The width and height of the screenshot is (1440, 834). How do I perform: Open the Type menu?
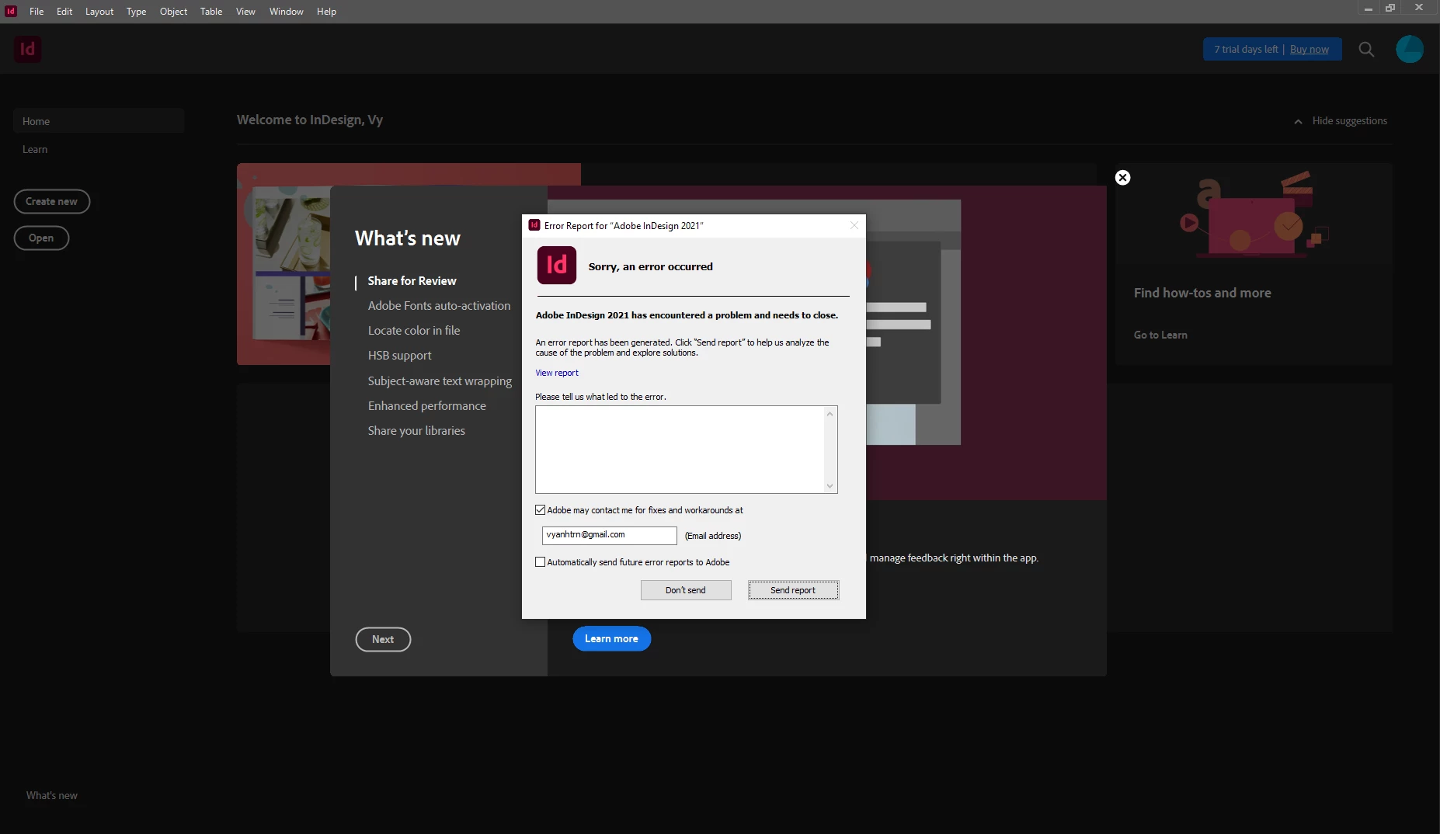coord(136,12)
